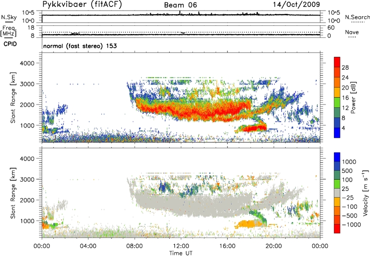Select the 100 value on the Velocity scale
The width and height of the screenshot is (370, 256).
point(347,180)
